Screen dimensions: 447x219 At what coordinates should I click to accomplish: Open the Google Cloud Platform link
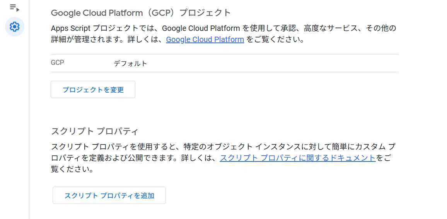[x=205, y=39]
